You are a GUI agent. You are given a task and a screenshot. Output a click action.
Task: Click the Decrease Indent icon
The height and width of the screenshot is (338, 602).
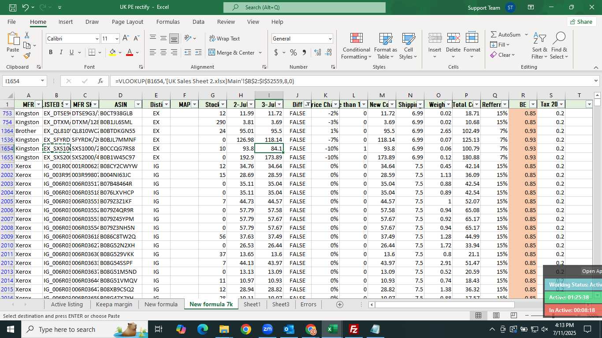pos(188,52)
